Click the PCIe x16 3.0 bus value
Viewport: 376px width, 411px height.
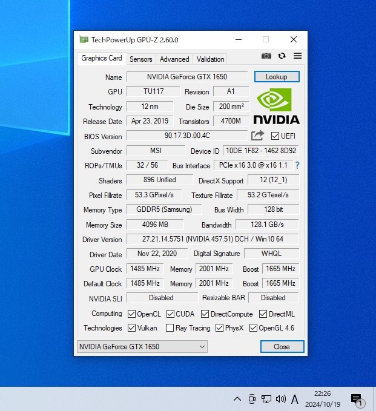253,165
